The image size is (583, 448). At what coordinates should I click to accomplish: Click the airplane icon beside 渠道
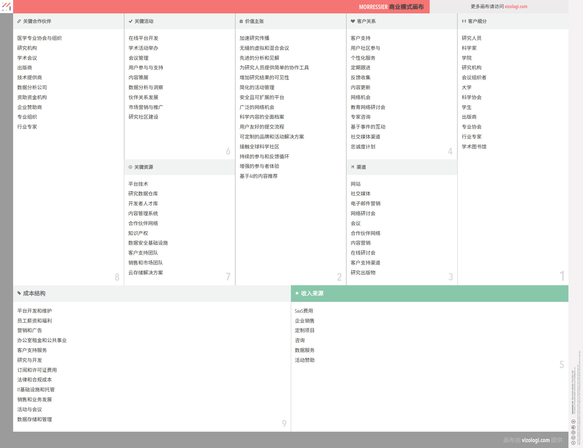click(352, 167)
